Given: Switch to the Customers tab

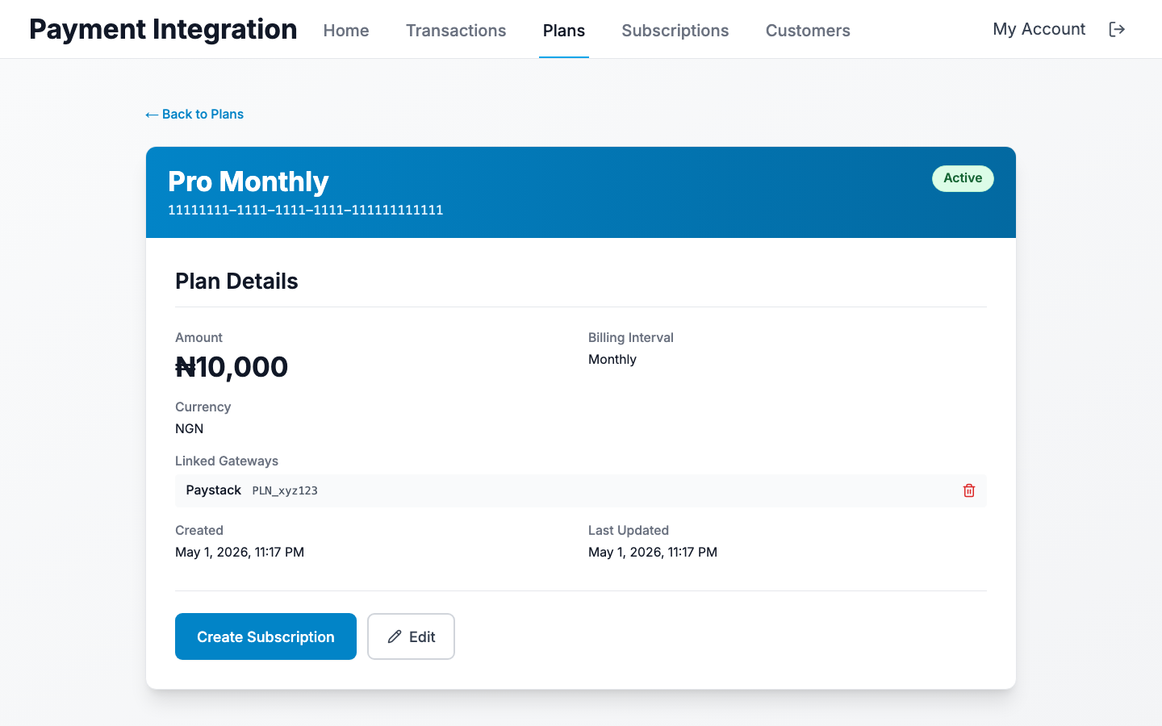Looking at the screenshot, I should coord(808,30).
